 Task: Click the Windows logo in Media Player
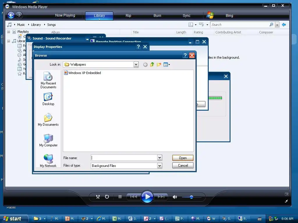(210, 15)
